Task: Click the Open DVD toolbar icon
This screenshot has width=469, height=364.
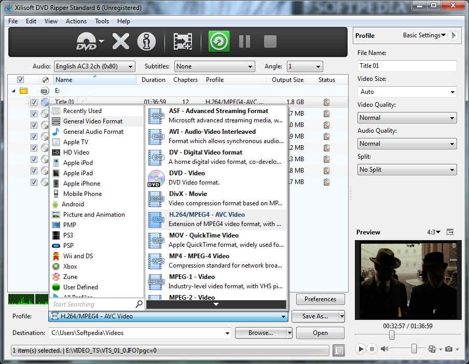Action: point(87,41)
